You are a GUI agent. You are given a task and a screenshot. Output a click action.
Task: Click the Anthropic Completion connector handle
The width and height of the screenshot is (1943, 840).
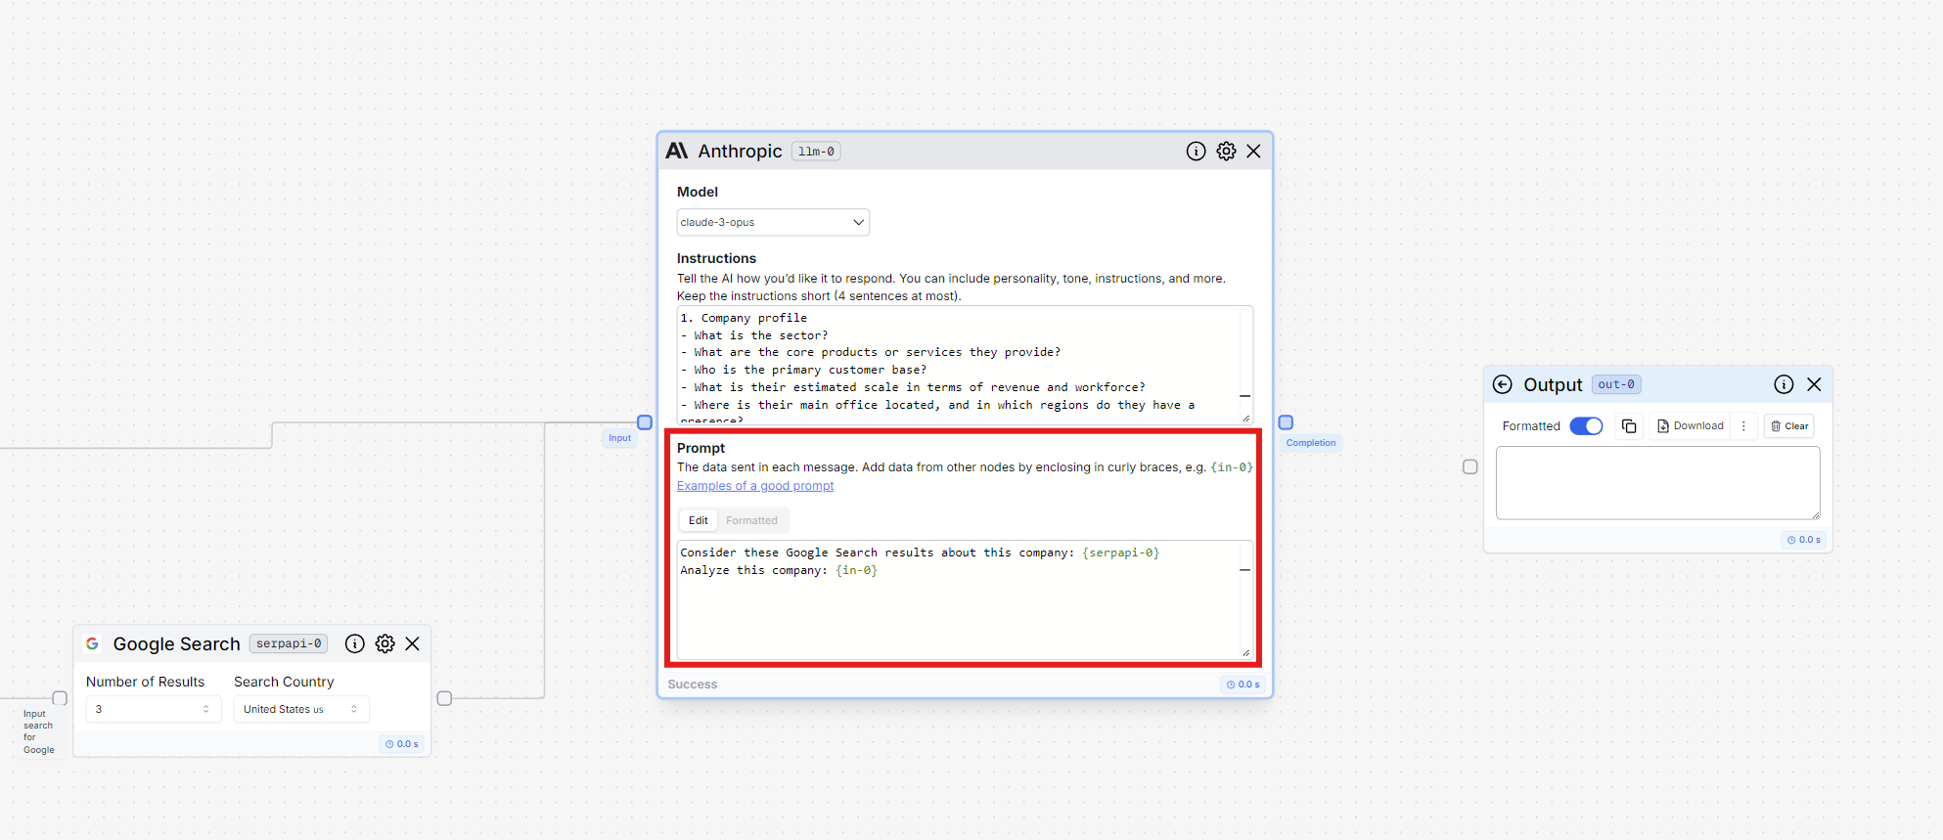click(1287, 422)
